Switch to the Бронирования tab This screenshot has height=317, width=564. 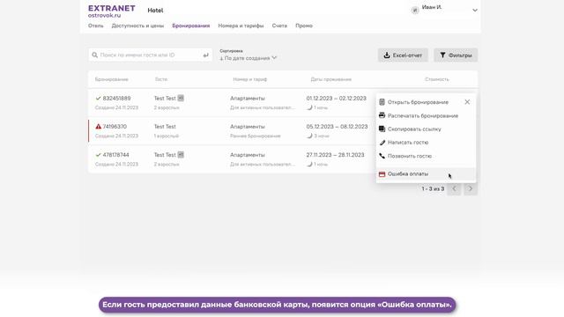[x=191, y=26]
